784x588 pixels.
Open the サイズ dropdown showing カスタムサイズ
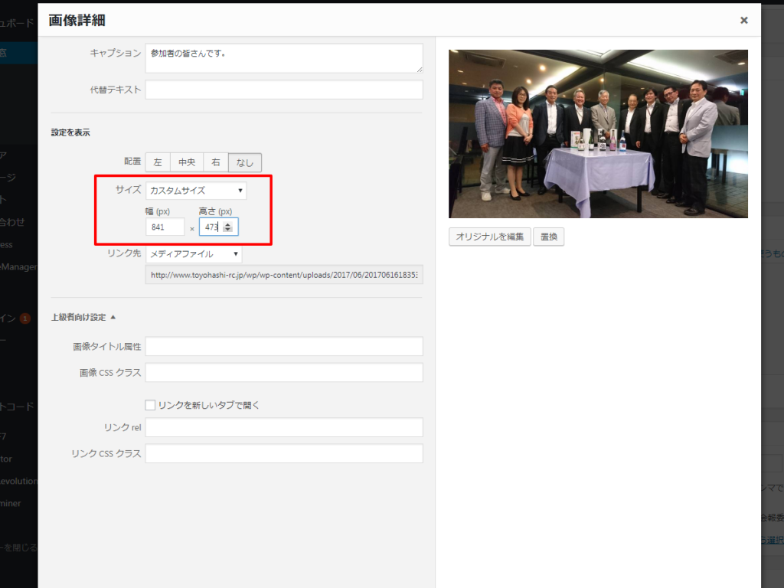[x=196, y=190]
